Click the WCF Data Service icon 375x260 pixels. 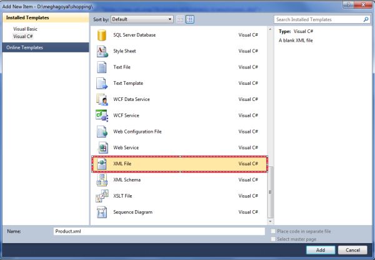click(x=102, y=99)
